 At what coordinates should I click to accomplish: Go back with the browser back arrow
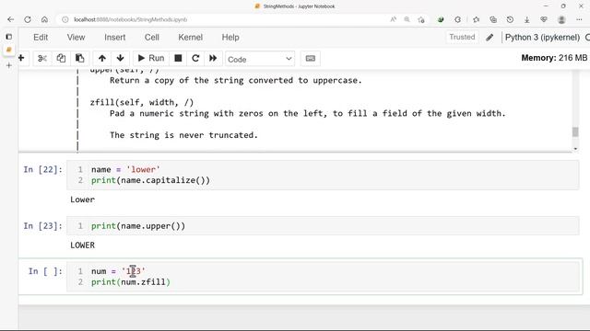pyautogui.click(x=10, y=19)
